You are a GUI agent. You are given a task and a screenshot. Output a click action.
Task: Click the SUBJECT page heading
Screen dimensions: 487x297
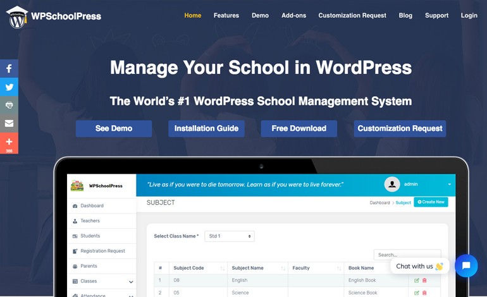point(161,203)
